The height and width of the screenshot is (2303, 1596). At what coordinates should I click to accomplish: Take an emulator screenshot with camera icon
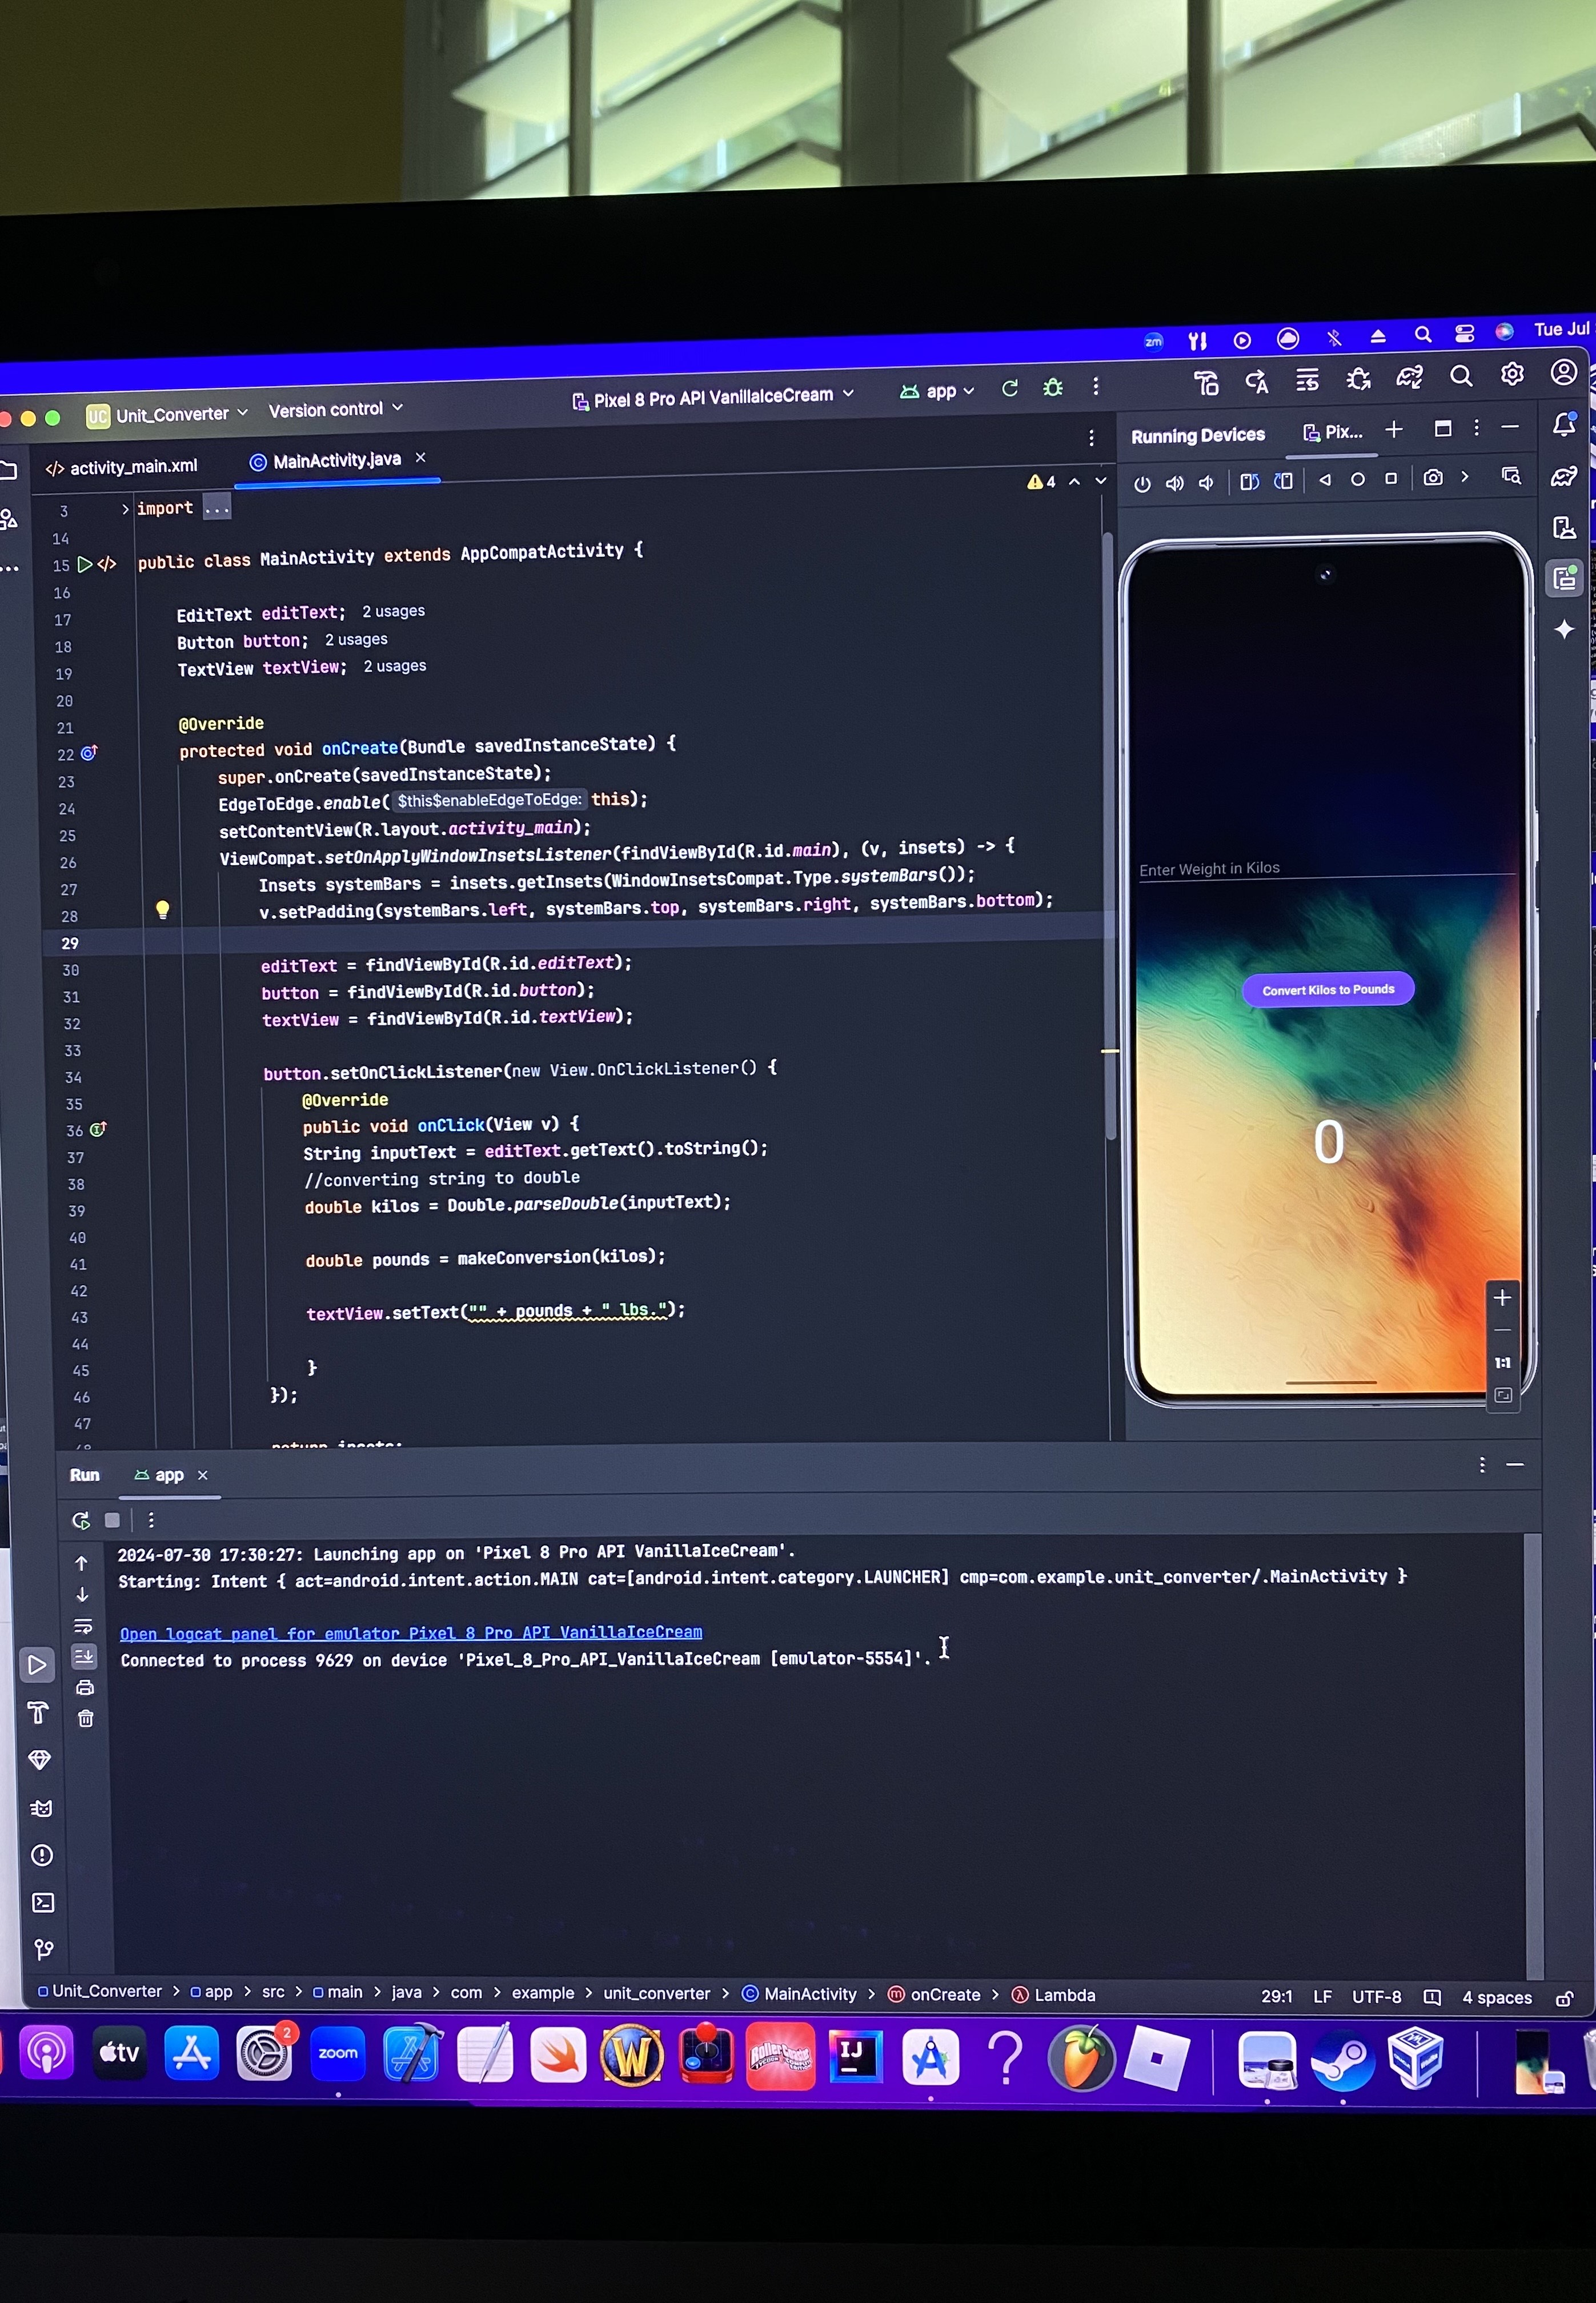click(1433, 478)
